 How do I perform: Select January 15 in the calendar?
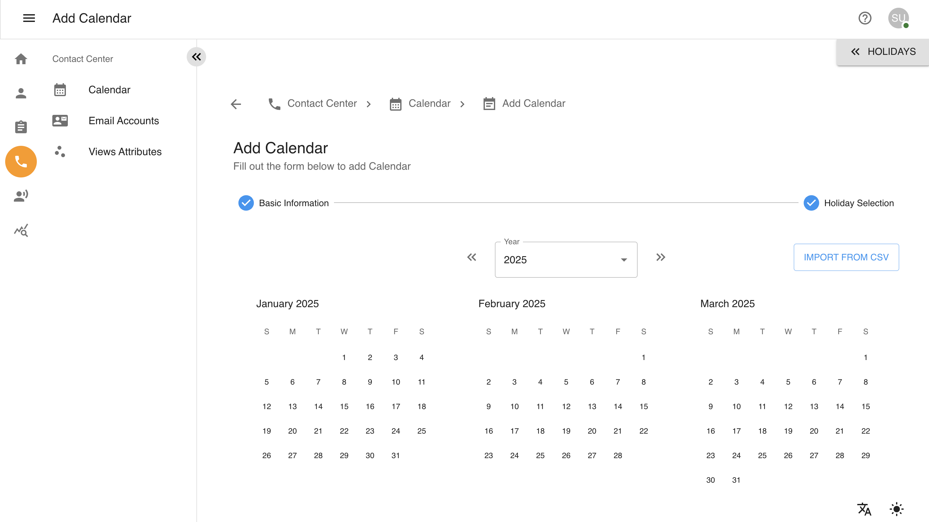point(344,407)
